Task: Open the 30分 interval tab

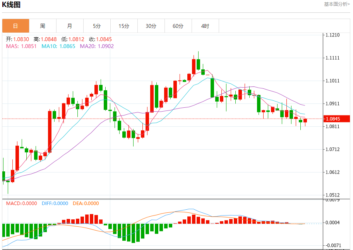Action: point(151,26)
